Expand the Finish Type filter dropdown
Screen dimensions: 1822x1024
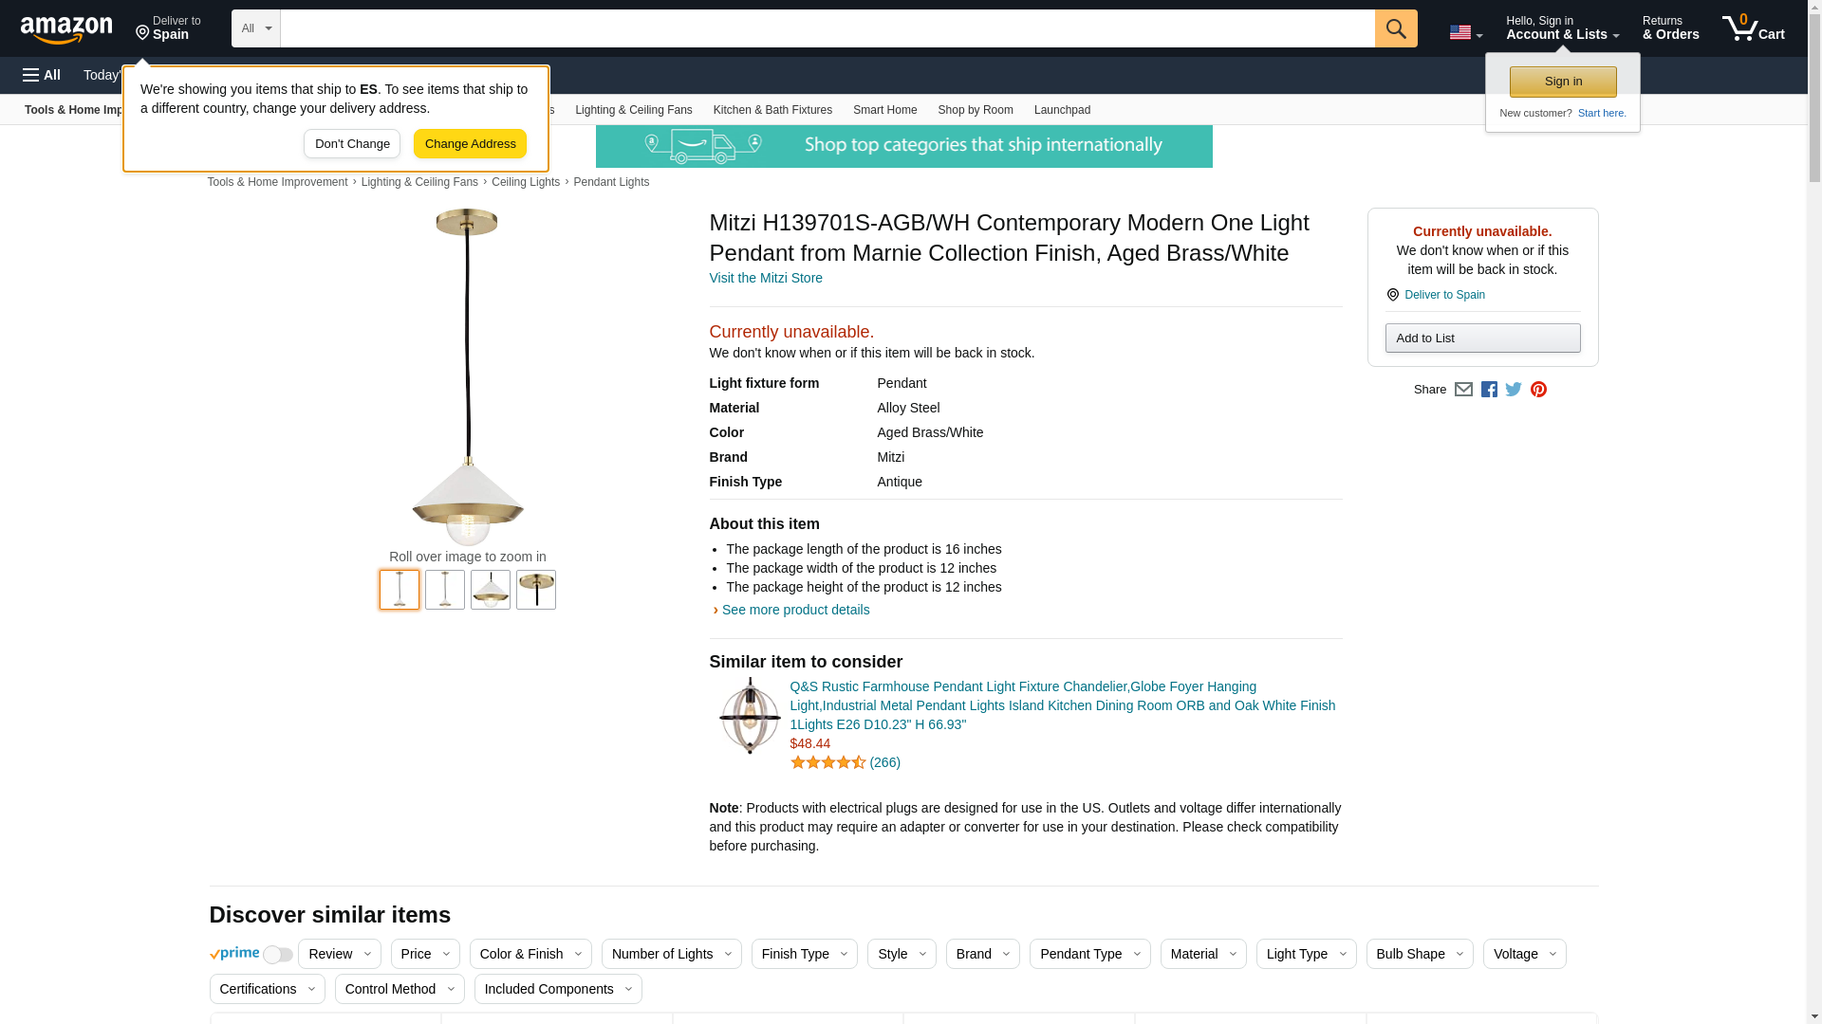804,954
